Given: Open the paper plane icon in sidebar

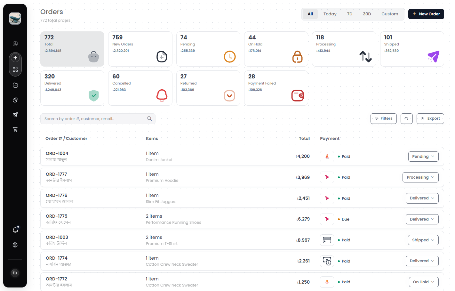Looking at the screenshot, I should point(15,115).
